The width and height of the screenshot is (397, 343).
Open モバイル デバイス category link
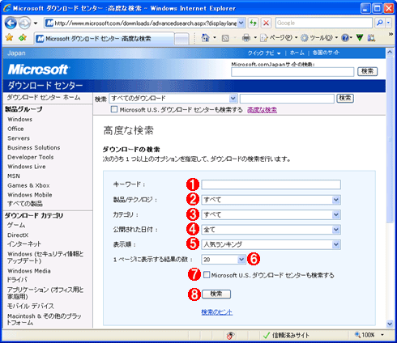point(31,306)
